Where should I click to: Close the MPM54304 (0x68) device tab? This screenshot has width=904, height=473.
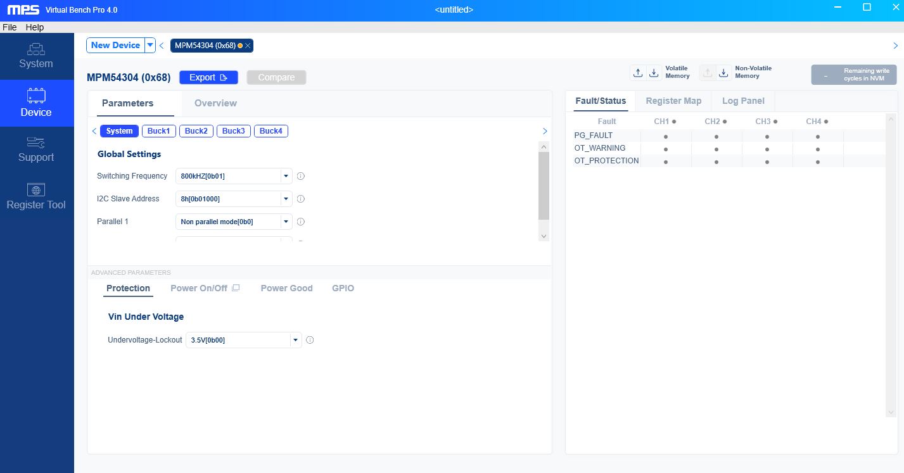248,46
